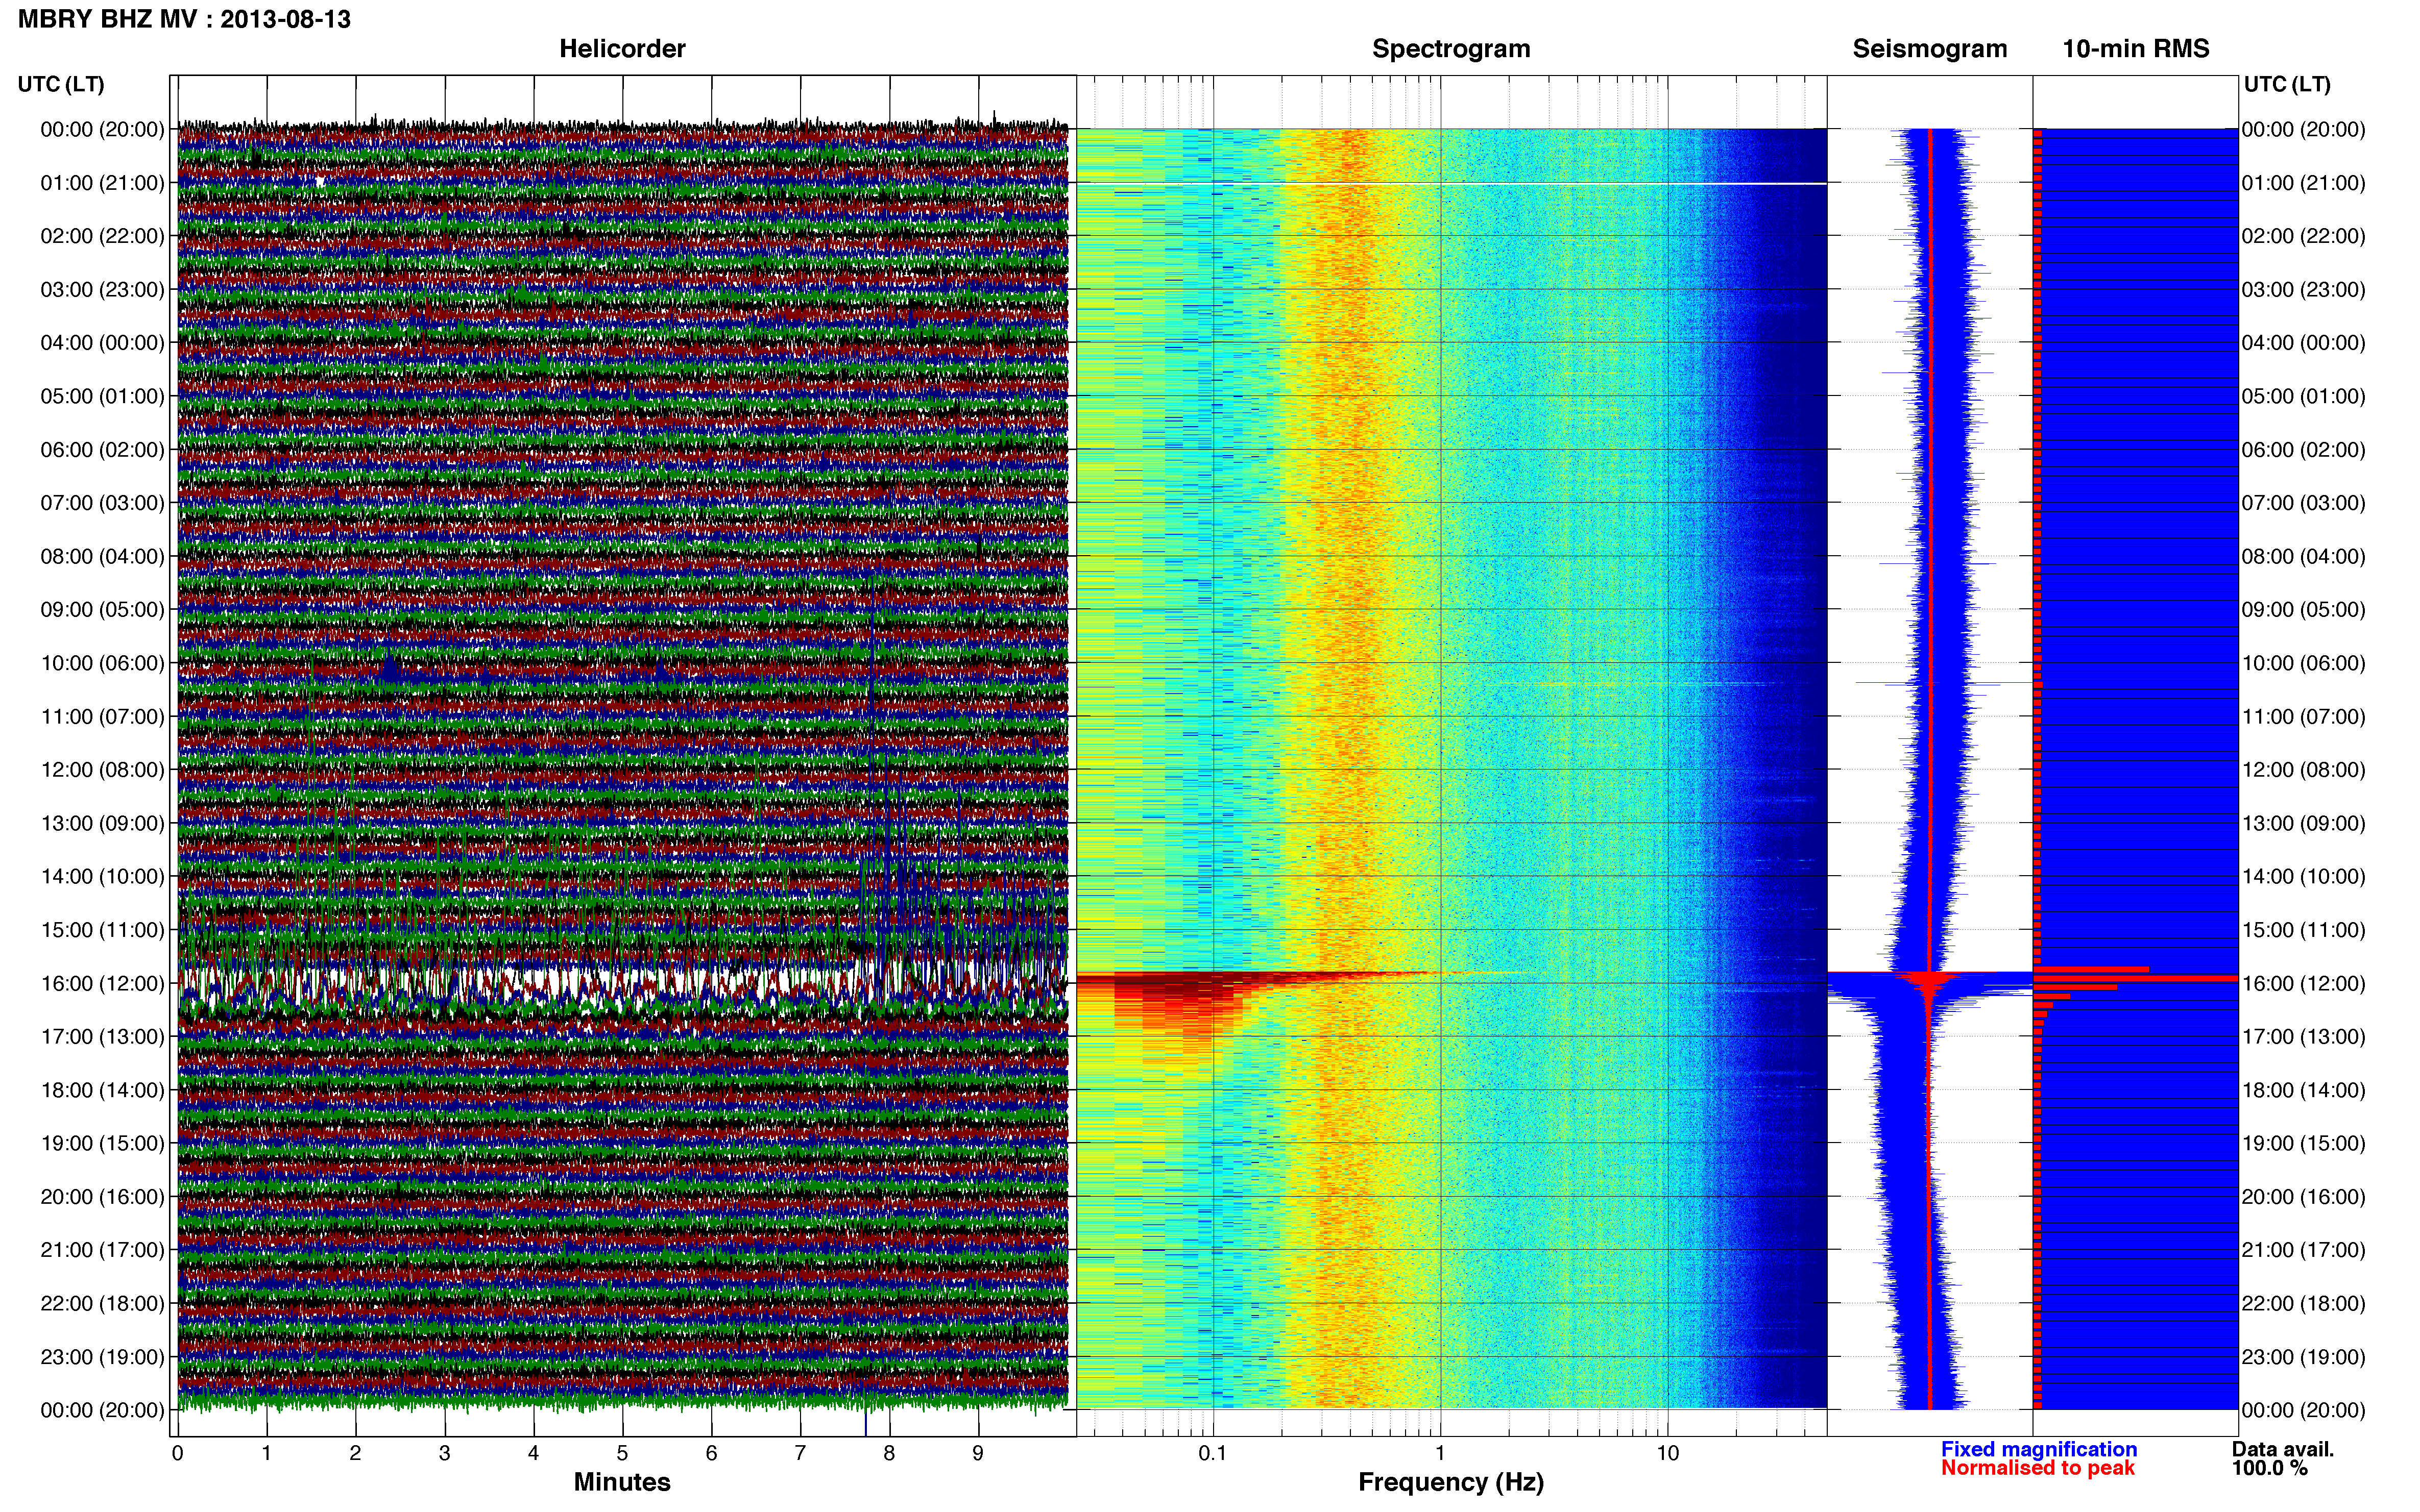2420x1512 pixels.
Task: Click the left 23:00 (19:00) time label
Action: (102, 1357)
